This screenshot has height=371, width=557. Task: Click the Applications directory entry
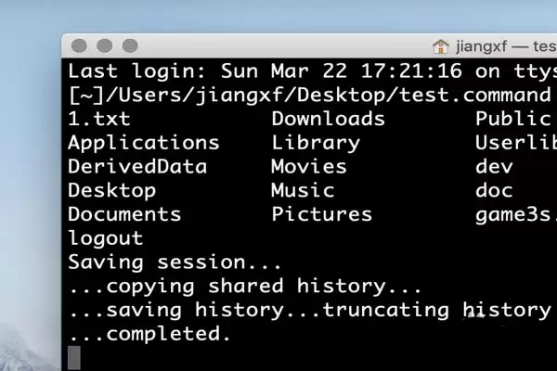click(144, 143)
